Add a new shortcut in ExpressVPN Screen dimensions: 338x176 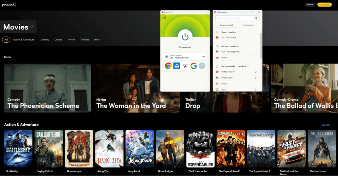pyautogui.click(x=202, y=66)
